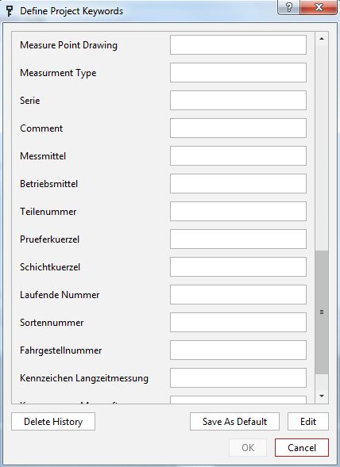Focus the Measurment Type field

238,73
